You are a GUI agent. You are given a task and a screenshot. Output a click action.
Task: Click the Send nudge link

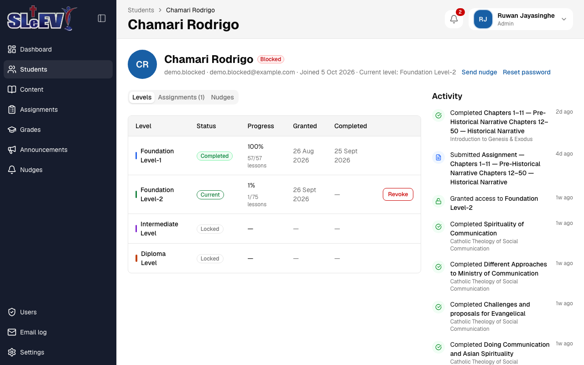pos(480,72)
